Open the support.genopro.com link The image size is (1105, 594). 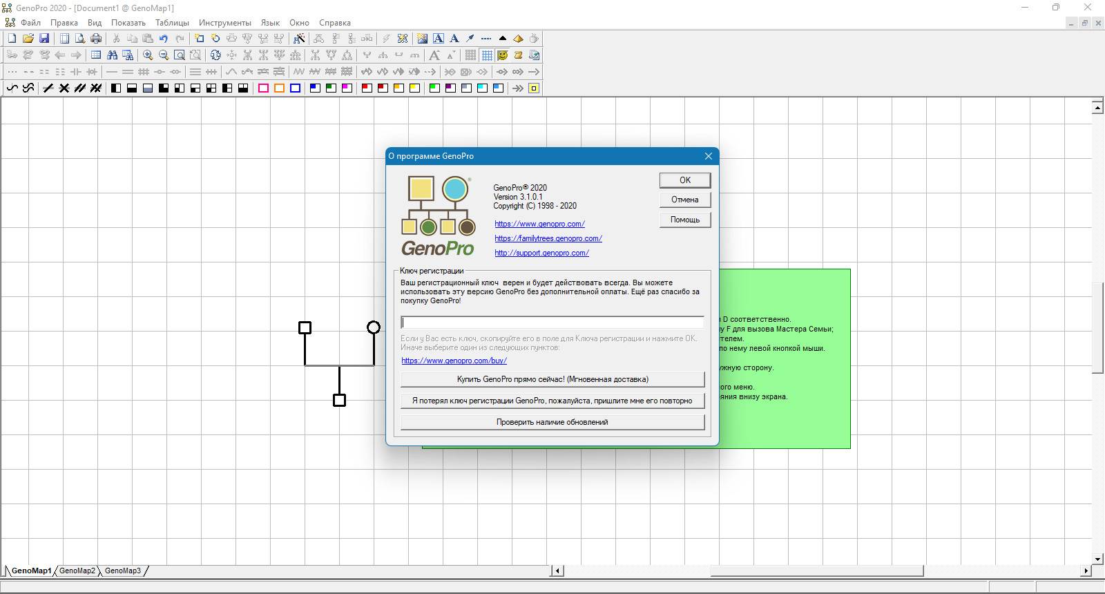pos(541,253)
